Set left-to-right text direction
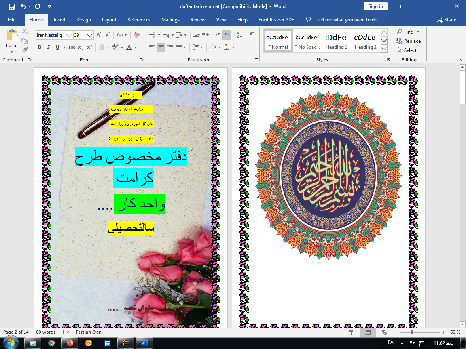This screenshot has width=466, height=349. coord(218,35)
